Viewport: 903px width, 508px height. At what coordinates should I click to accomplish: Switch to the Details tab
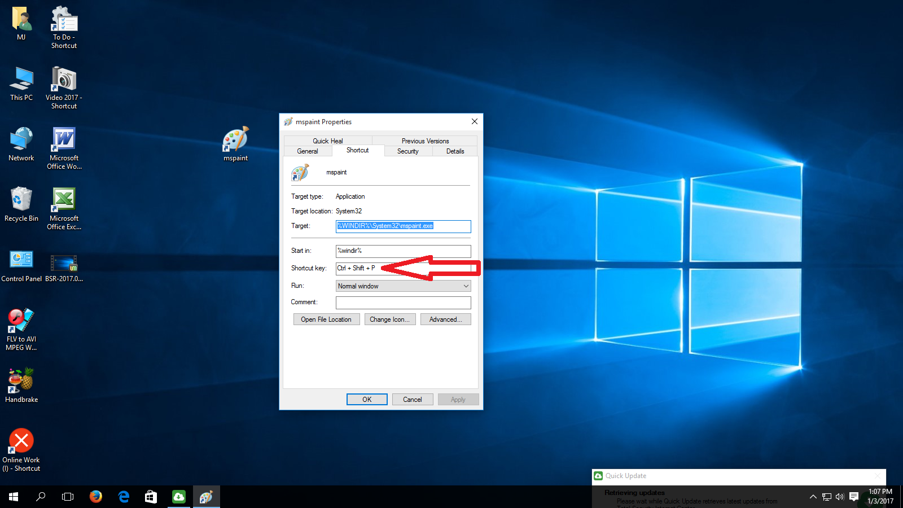point(455,151)
